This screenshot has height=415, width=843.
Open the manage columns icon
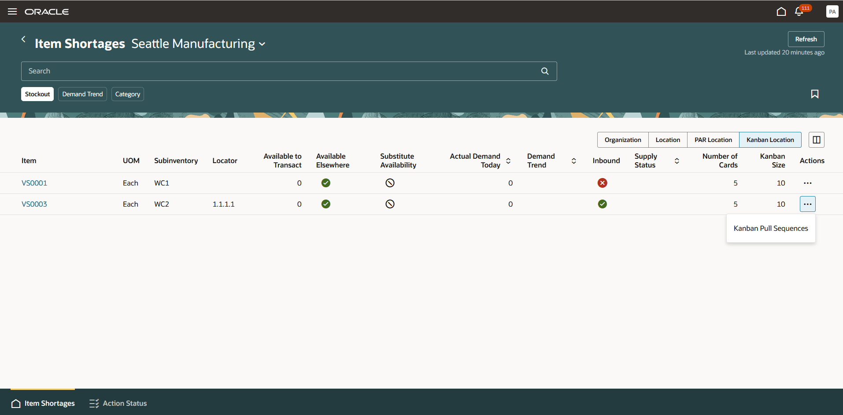817,139
